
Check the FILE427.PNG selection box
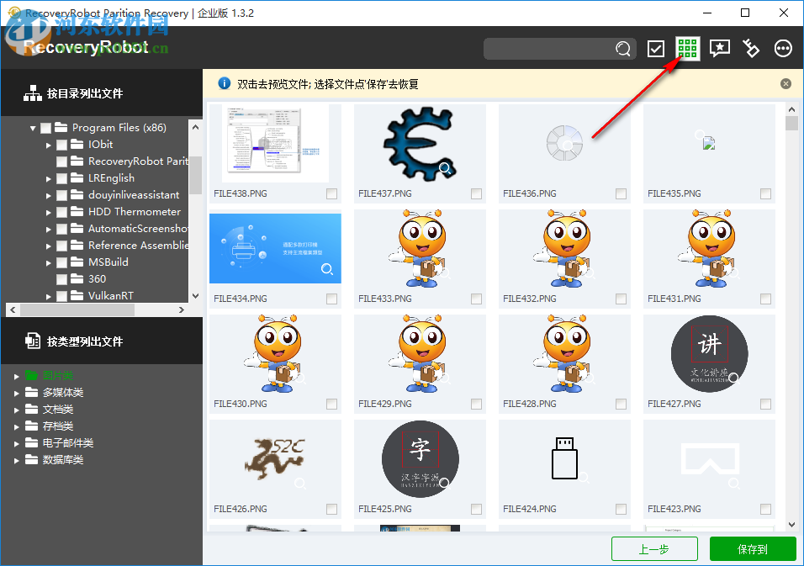coord(765,404)
